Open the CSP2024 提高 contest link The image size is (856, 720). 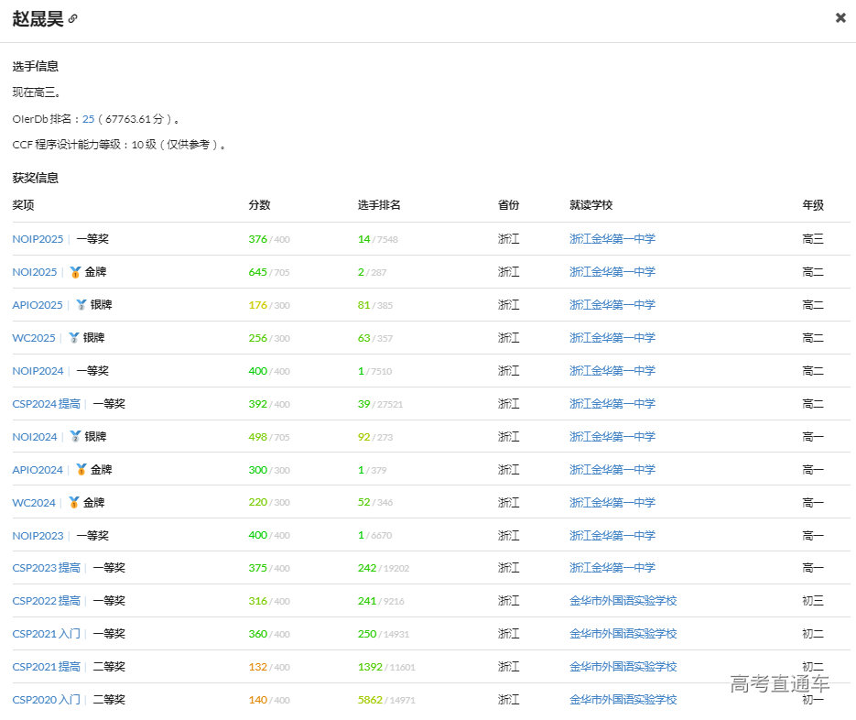pos(46,404)
